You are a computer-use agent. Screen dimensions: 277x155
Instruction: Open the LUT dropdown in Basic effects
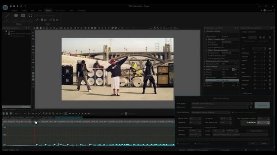point(259,49)
